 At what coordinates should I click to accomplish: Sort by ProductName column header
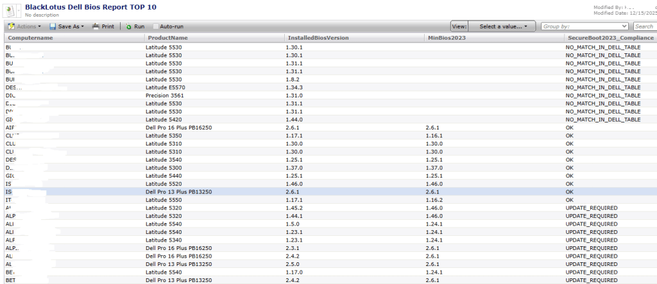[x=167, y=38]
